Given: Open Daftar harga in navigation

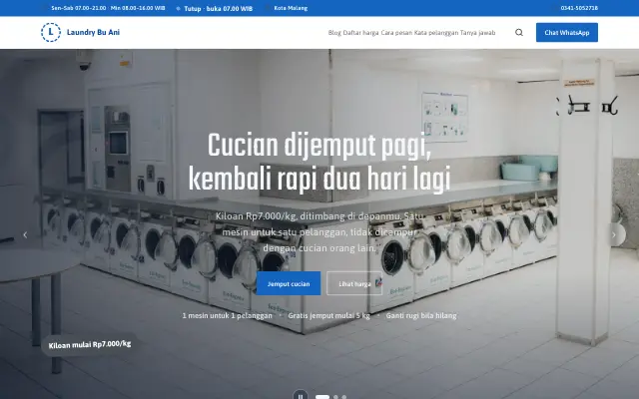Looking at the screenshot, I should (x=360, y=33).
